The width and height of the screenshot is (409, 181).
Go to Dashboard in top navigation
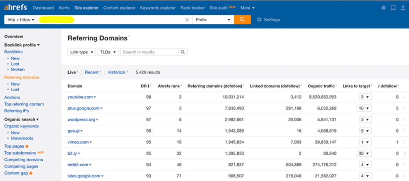(43, 8)
